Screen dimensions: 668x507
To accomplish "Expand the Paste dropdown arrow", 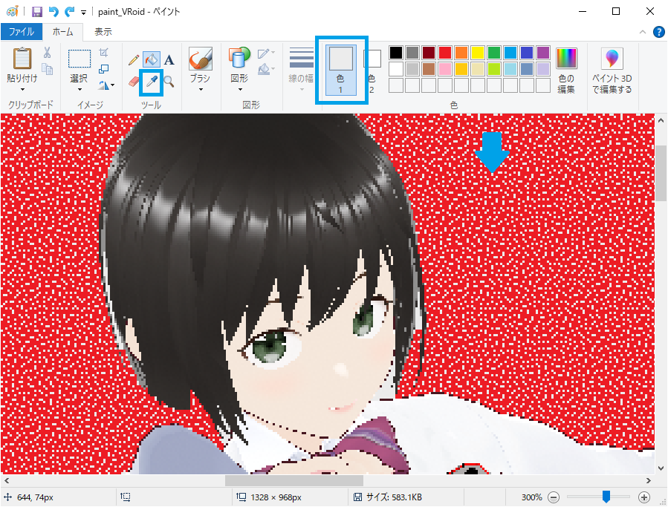I will [22, 89].
